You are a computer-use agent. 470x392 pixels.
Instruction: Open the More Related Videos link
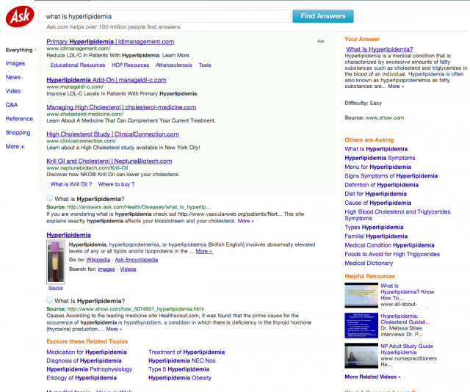pyautogui.click(x=372, y=377)
